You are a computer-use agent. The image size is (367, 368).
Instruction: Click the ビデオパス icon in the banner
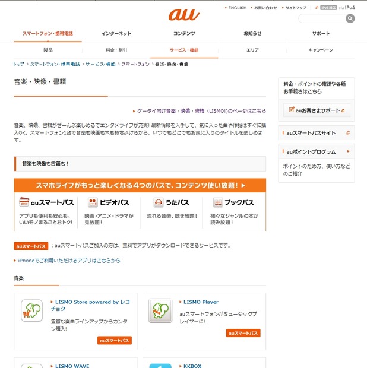(93, 202)
